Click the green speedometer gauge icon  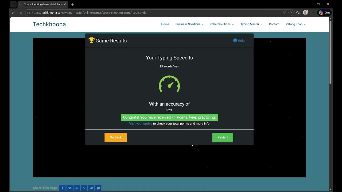click(x=169, y=84)
